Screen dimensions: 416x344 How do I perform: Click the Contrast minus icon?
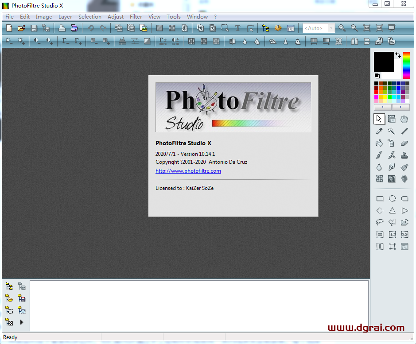(x=37, y=41)
